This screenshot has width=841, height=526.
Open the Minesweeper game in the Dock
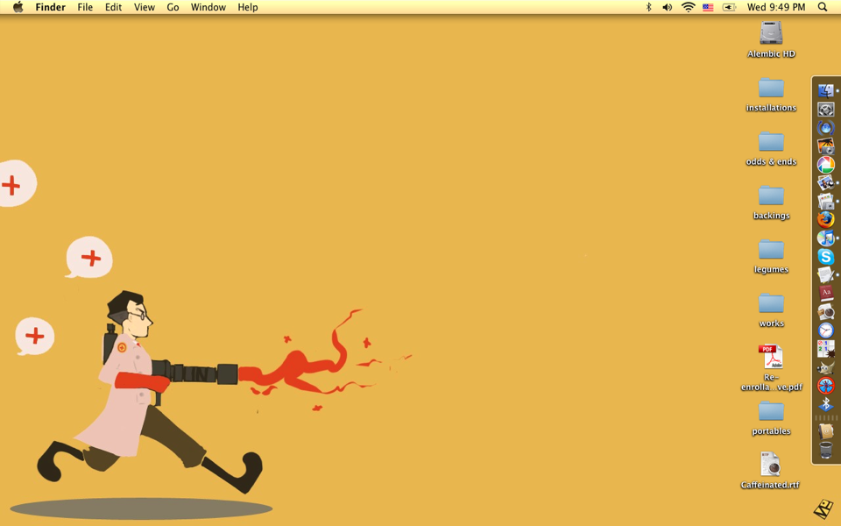tap(825, 348)
